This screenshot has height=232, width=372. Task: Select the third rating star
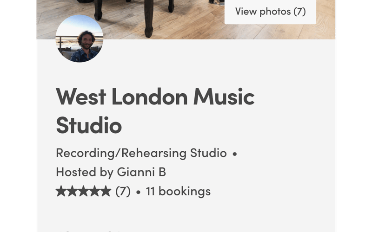[x=83, y=191]
